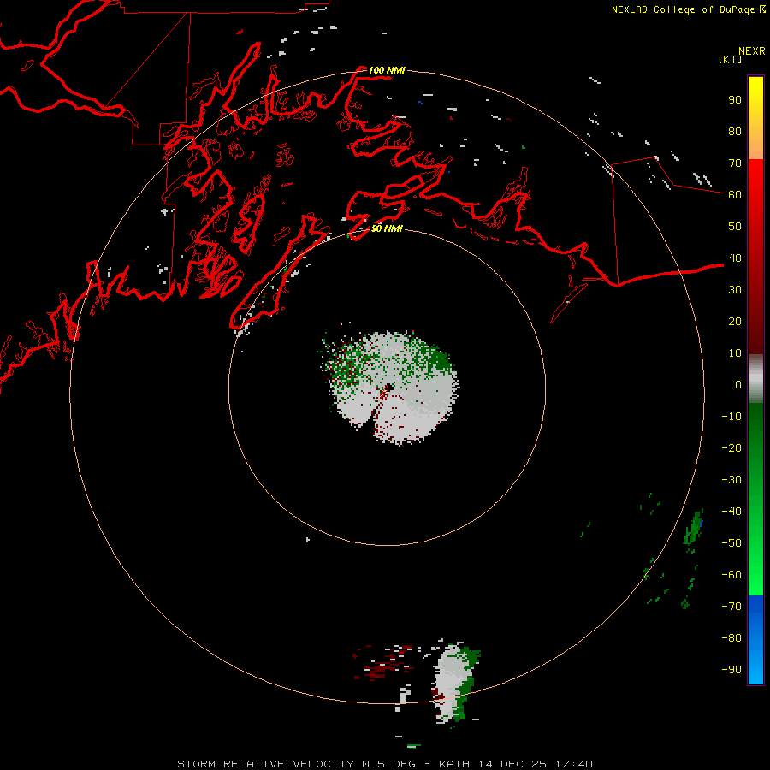Click the -70 value on the velocity scale
Image resolution: width=770 pixels, height=770 pixels.
731,607
